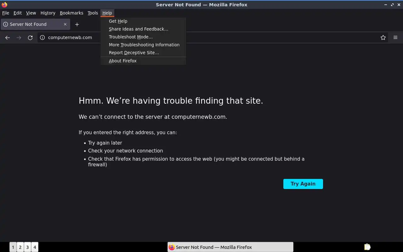Open About Firefox
Screen dimensions: 403x252
coord(143,61)
